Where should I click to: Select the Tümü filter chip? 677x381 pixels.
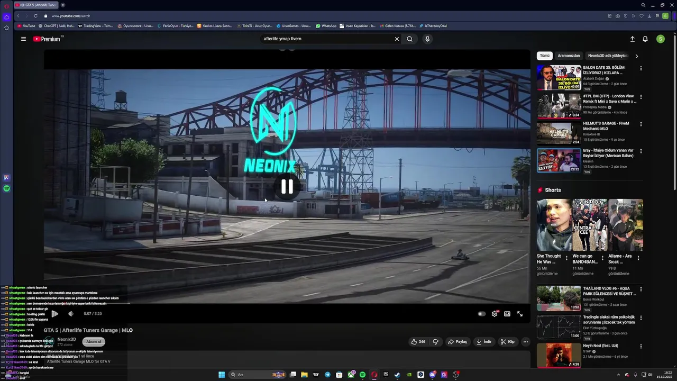(x=545, y=56)
